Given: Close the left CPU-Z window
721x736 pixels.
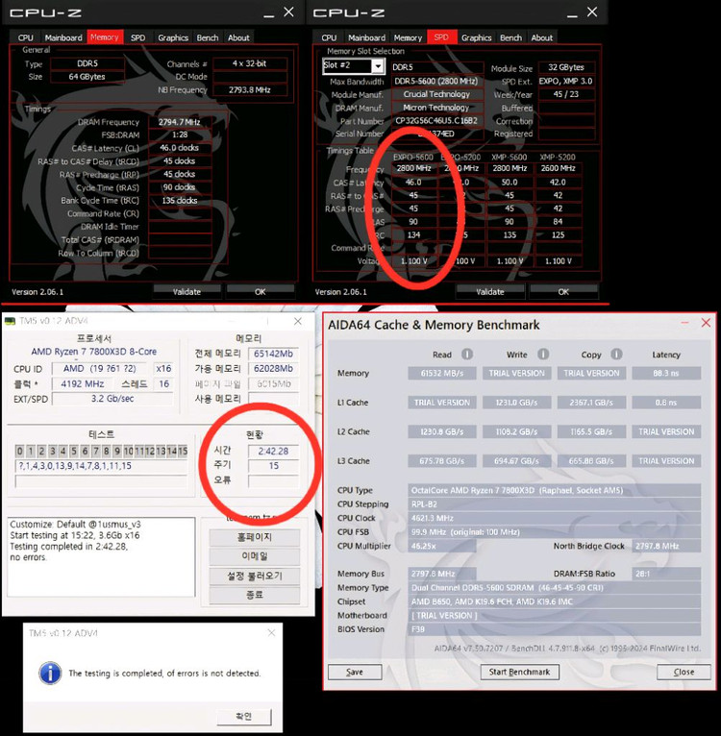Looking at the screenshot, I should tap(288, 12).
